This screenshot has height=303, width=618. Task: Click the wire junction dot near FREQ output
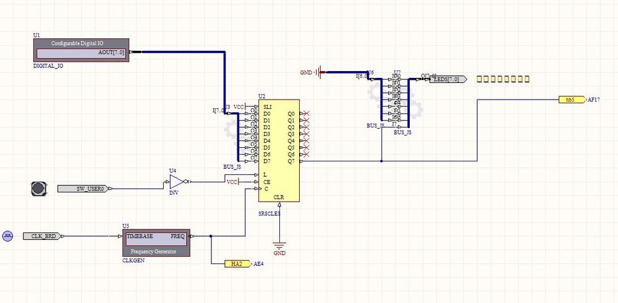coord(211,236)
